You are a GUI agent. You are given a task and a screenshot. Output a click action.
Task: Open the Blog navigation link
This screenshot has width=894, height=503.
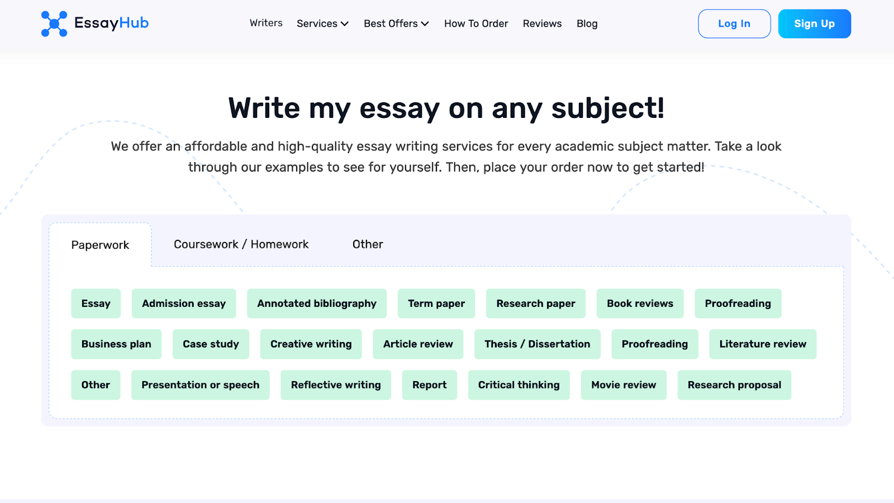tap(587, 23)
